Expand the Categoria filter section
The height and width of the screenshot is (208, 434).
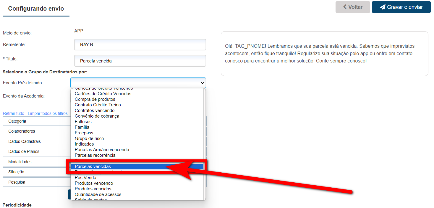click(17, 121)
